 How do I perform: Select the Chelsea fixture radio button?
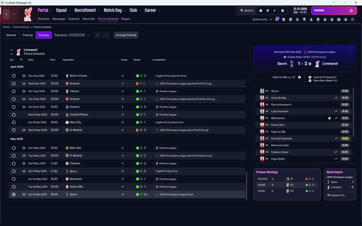click(x=14, y=164)
